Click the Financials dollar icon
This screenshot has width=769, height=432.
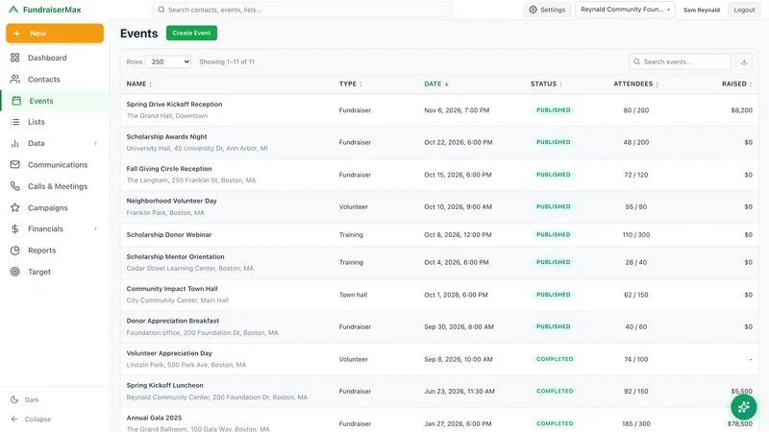15,228
